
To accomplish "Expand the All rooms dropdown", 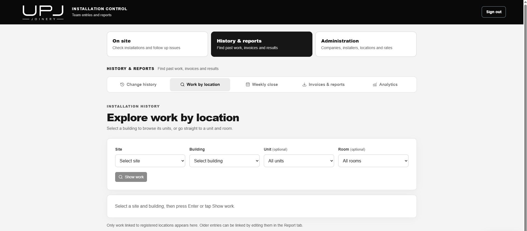I will [x=373, y=161].
